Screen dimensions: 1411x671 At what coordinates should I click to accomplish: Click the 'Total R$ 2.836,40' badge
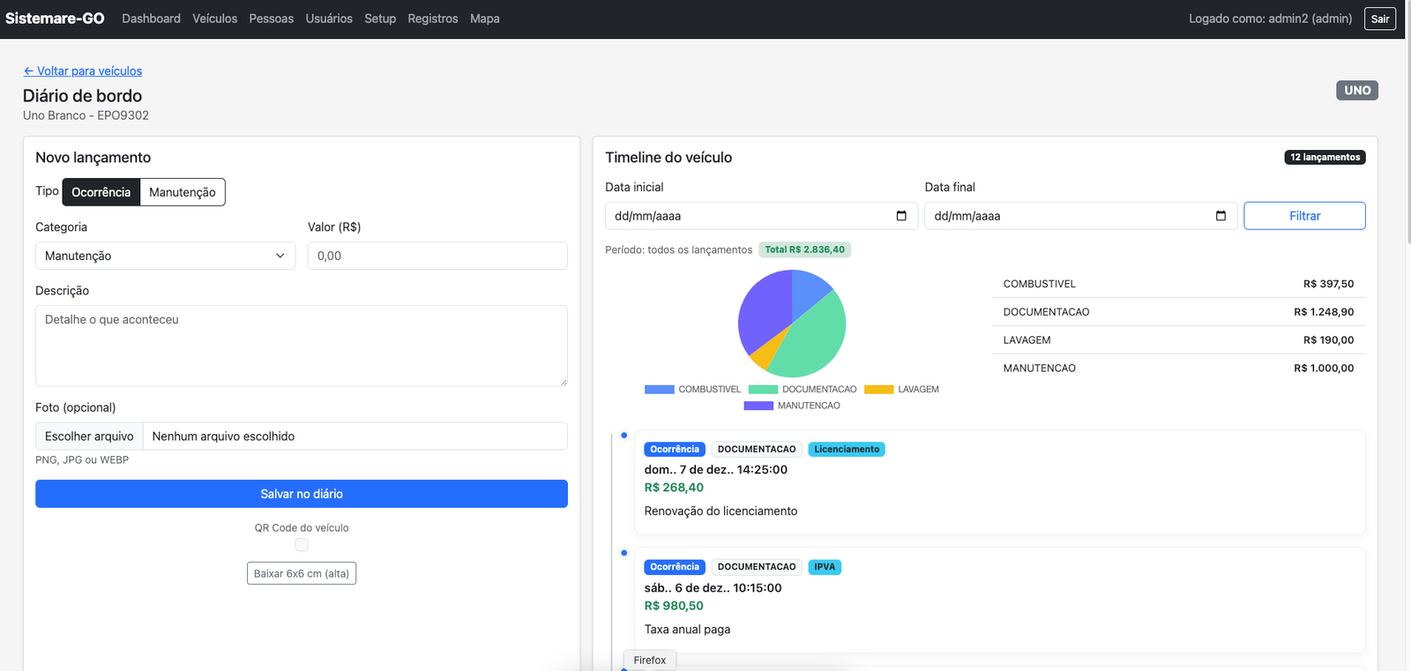coord(804,250)
